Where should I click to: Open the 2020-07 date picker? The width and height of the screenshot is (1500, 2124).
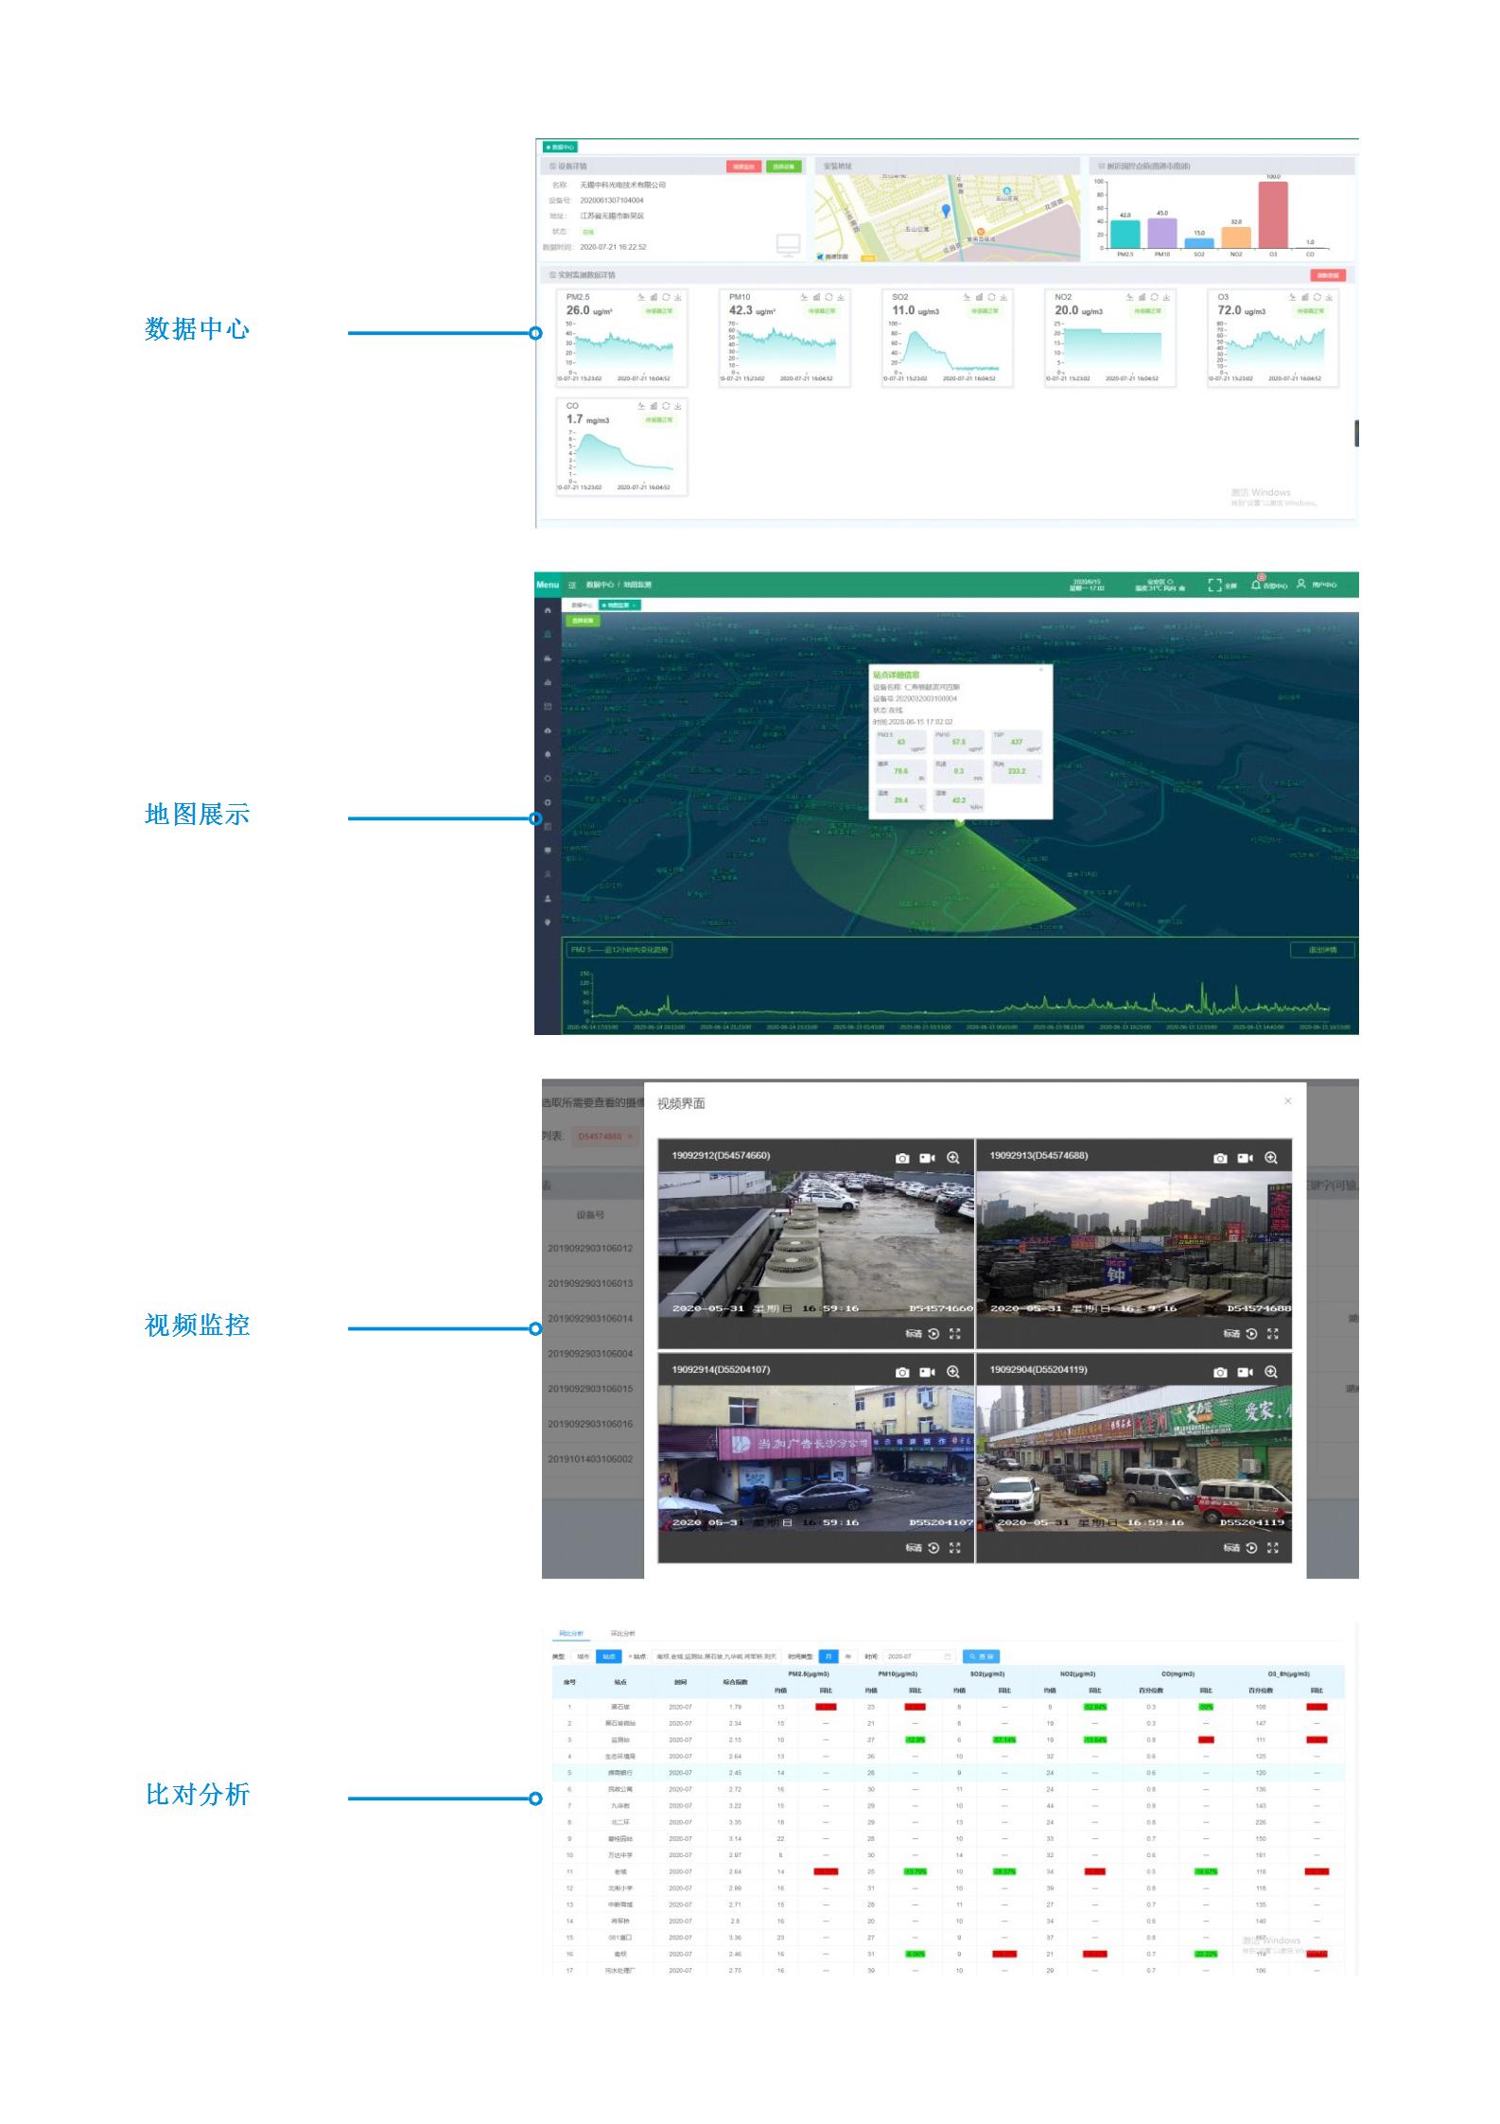(919, 1657)
